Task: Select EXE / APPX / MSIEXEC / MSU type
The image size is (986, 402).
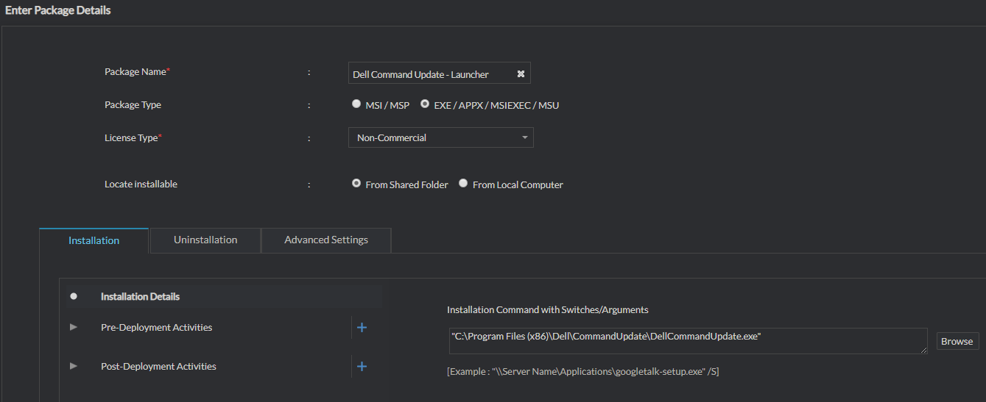Action: (425, 104)
